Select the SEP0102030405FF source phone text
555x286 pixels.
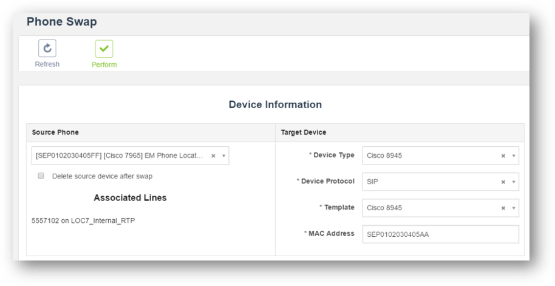[x=120, y=156]
